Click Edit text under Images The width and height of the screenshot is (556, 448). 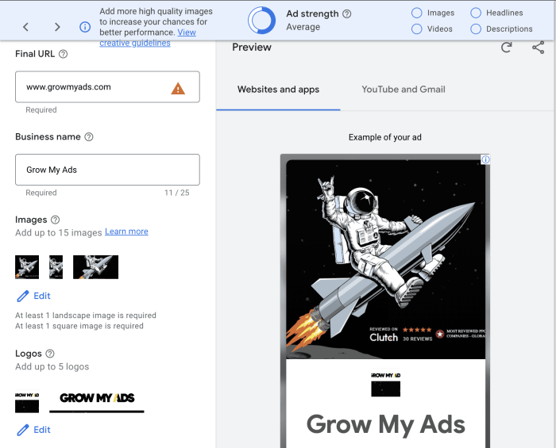click(42, 296)
